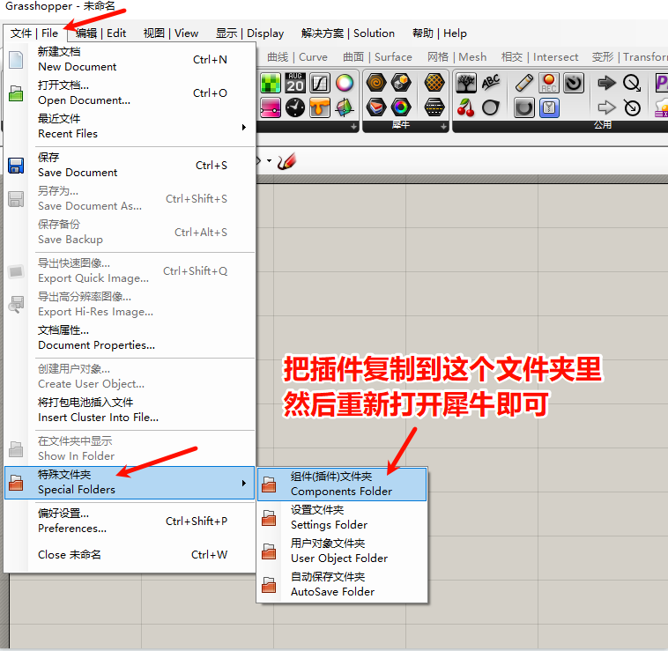The height and width of the screenshot is (651, 668).
Task: Select the orange spiral hexagon icon
Action: click(x=376, y=83)
